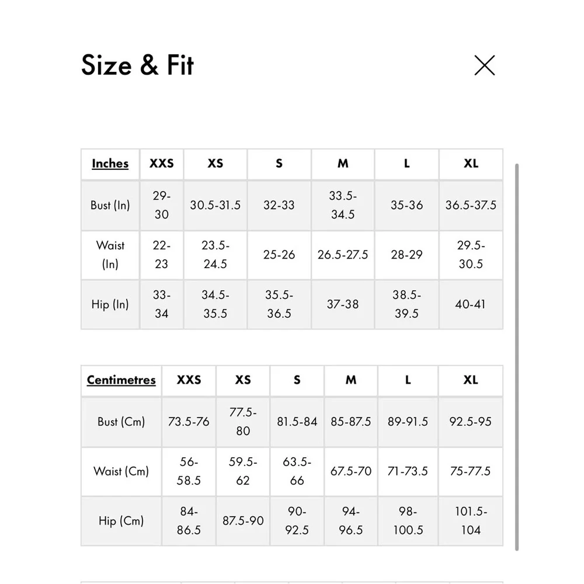Screen dimensions: 584x584
Task: Click the underlined Centimetres table heading
Action: pyautogui.click(x=121, y=380)
